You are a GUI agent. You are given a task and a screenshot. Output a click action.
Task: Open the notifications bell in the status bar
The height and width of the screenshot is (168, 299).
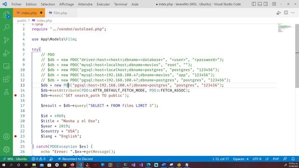tap(293, 159)
